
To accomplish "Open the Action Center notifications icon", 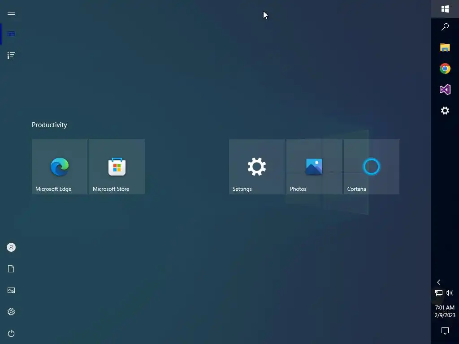I will click(x=445, y=331).
